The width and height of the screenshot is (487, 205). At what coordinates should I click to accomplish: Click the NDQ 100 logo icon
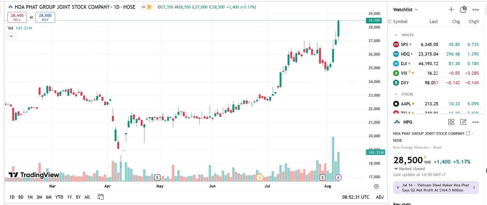coord(396,54)
